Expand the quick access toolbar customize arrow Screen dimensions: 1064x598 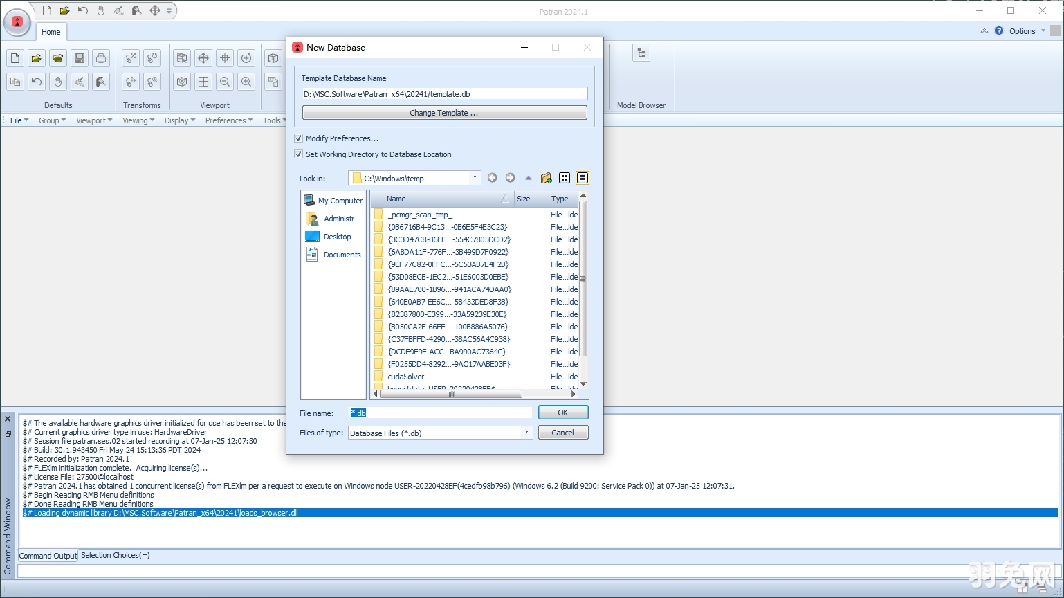click(x=169, y=11)
